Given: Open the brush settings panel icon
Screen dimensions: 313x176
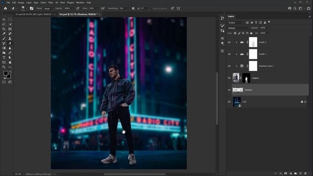Looking at the screenshot, I should click(31, 9).
